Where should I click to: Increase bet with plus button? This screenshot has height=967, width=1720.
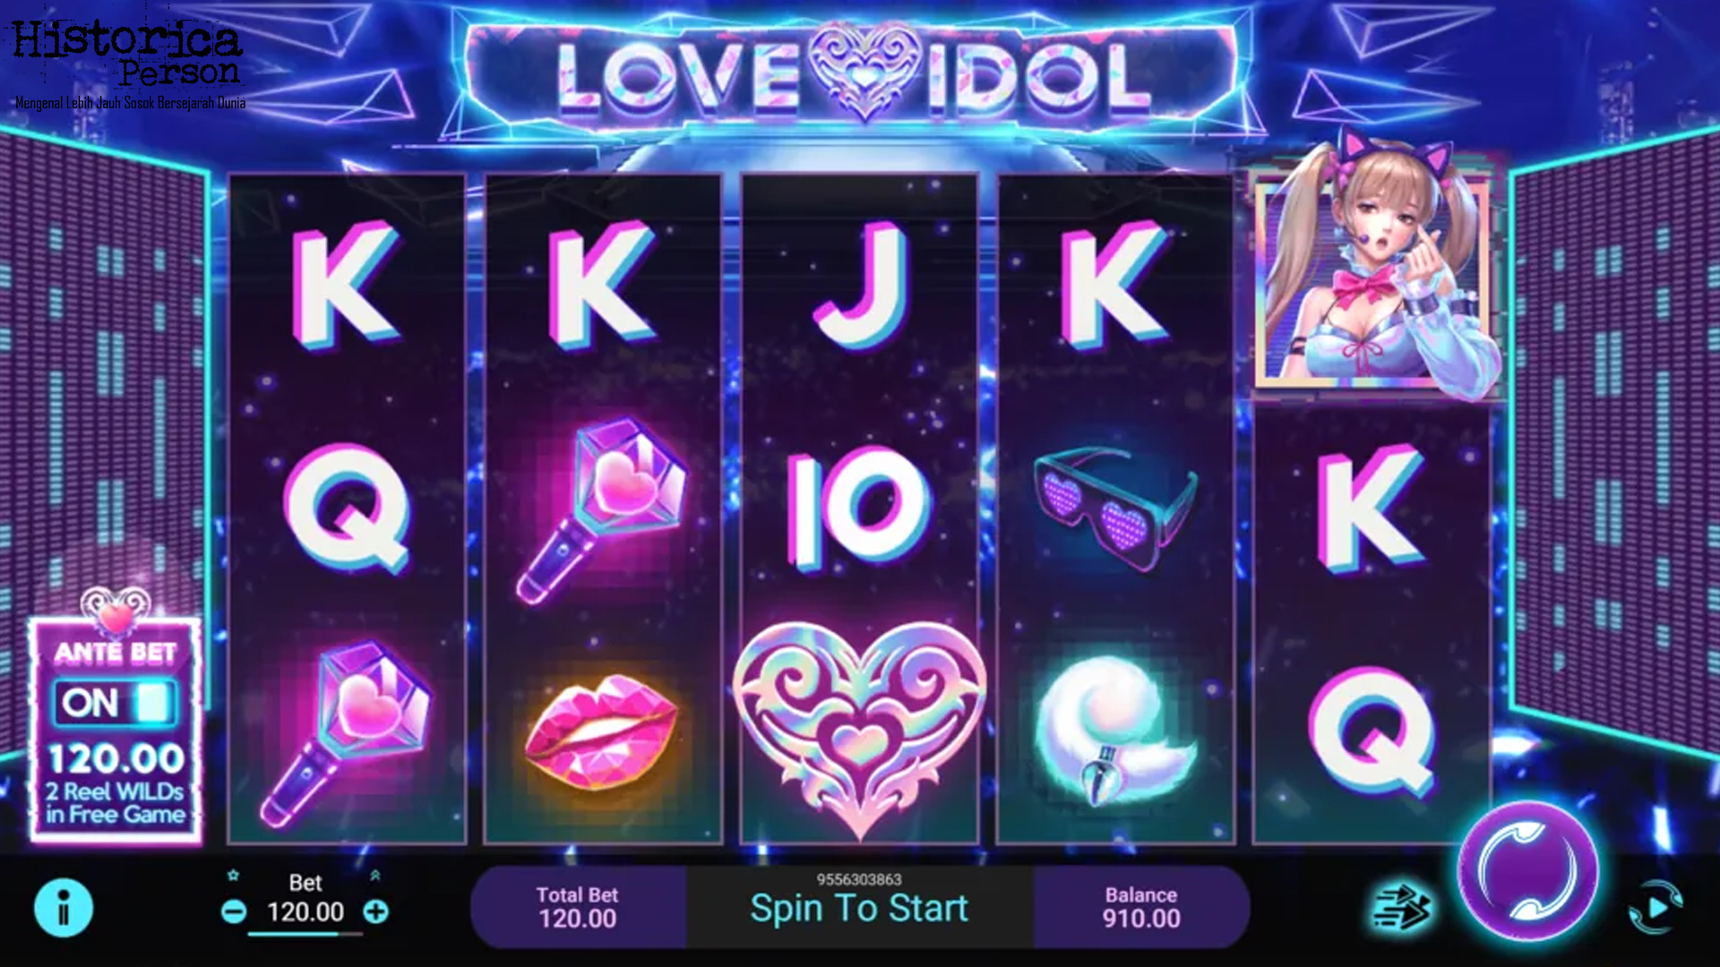(x=376, y=911)
